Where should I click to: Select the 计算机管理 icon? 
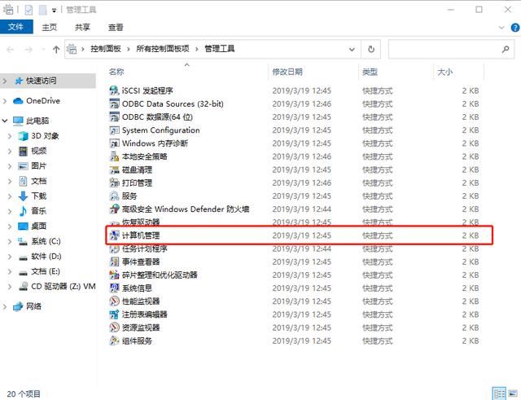[x=114, y=235]
